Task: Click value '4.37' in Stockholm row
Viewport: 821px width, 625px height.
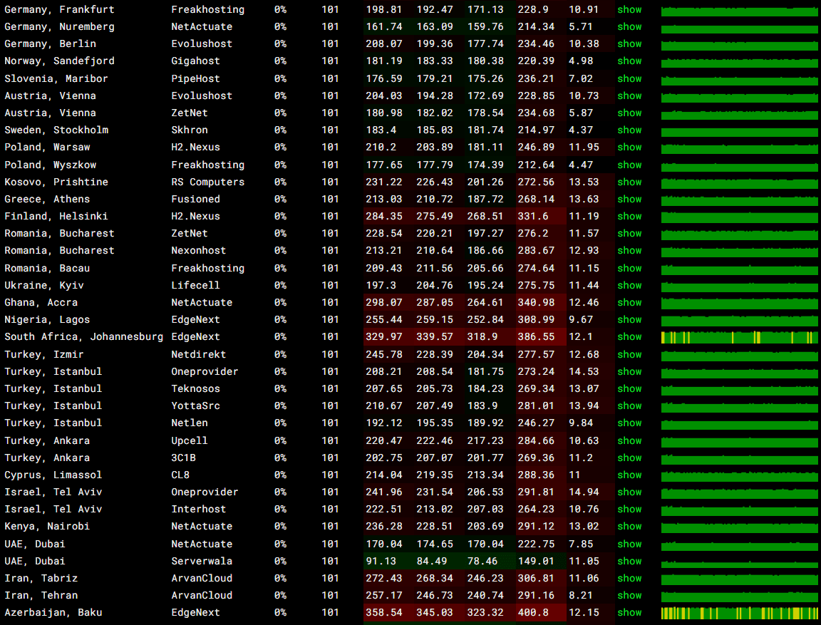Action: (581, 130)
